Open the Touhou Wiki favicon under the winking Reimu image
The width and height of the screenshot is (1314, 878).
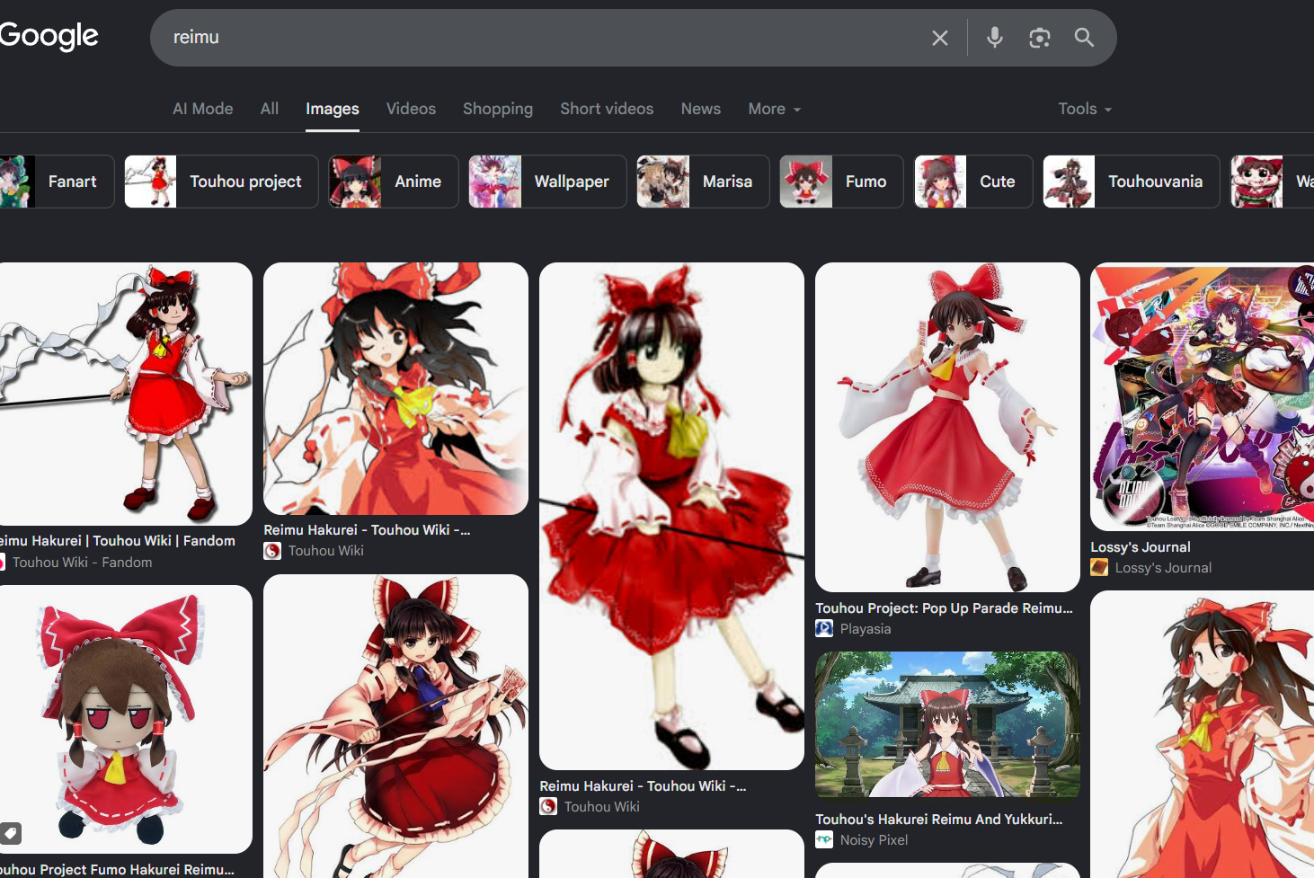point(272,551)
